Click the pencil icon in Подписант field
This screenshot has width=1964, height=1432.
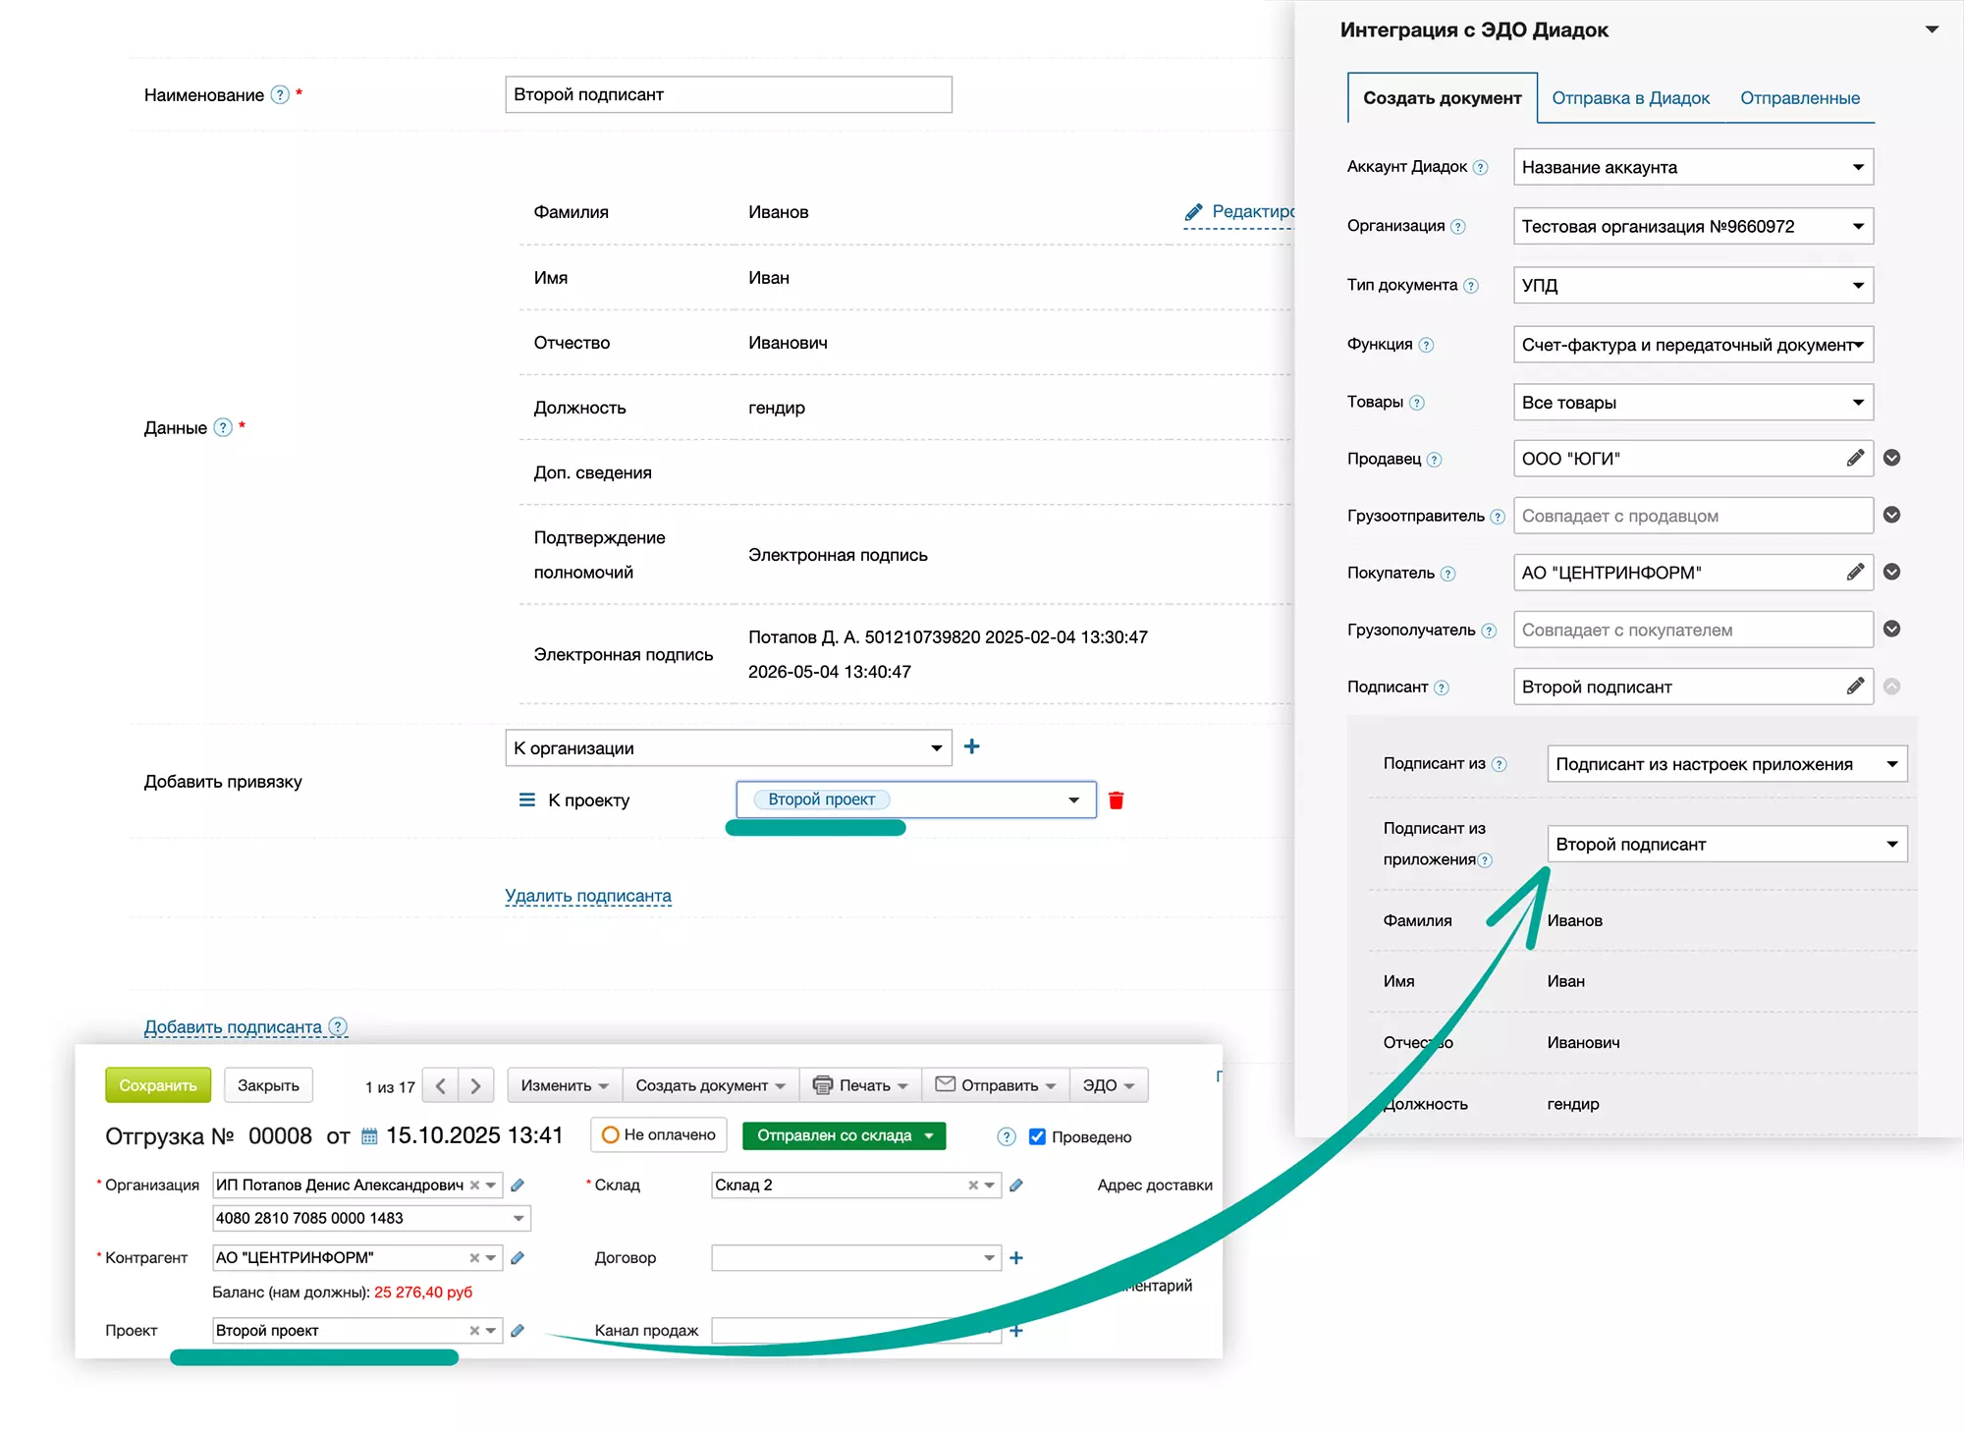(x=1855, y=687)
